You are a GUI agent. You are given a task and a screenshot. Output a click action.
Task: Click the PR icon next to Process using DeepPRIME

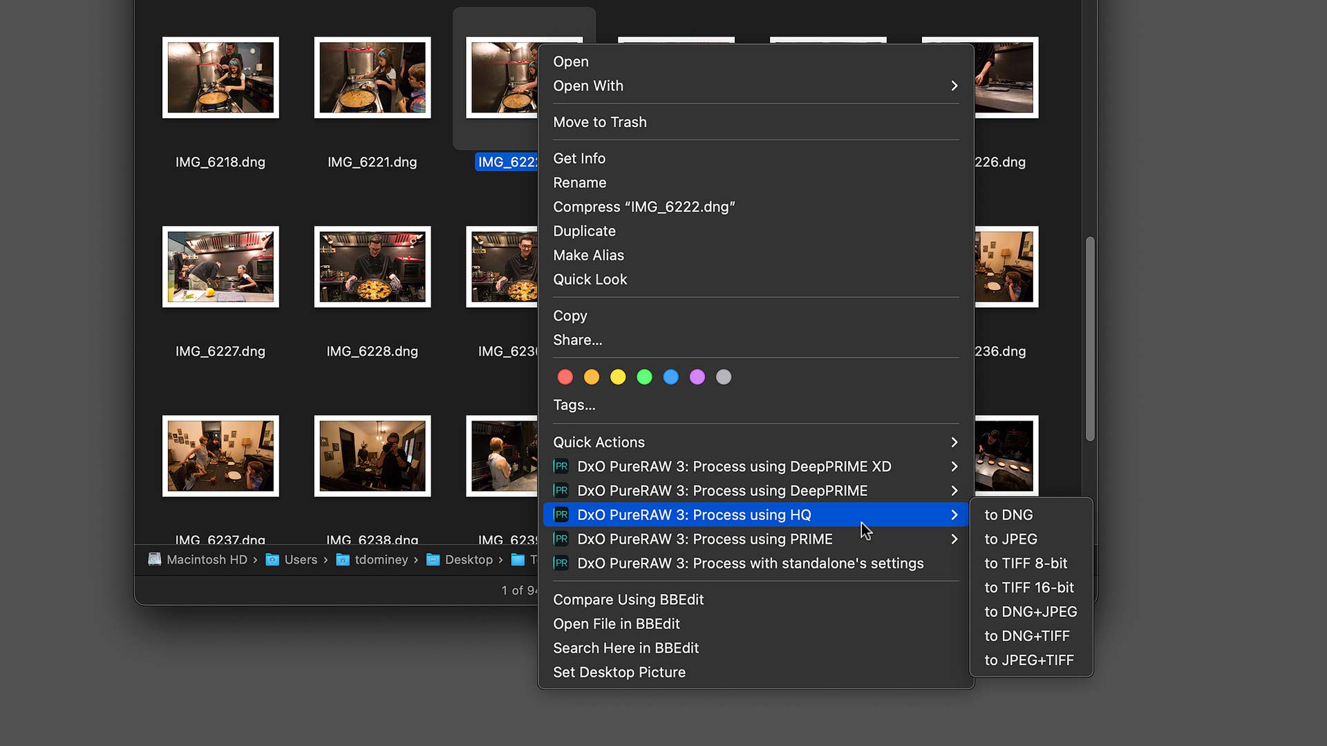(561, 490)
